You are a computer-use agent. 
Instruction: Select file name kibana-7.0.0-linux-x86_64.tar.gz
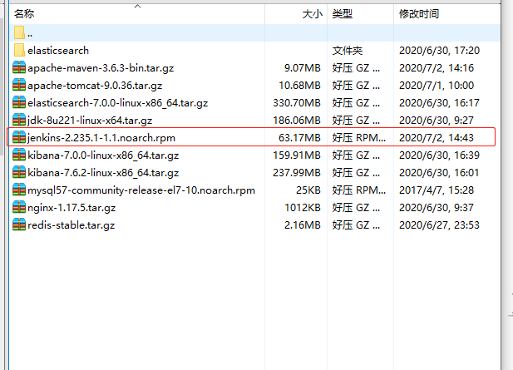tap(103, 155)
